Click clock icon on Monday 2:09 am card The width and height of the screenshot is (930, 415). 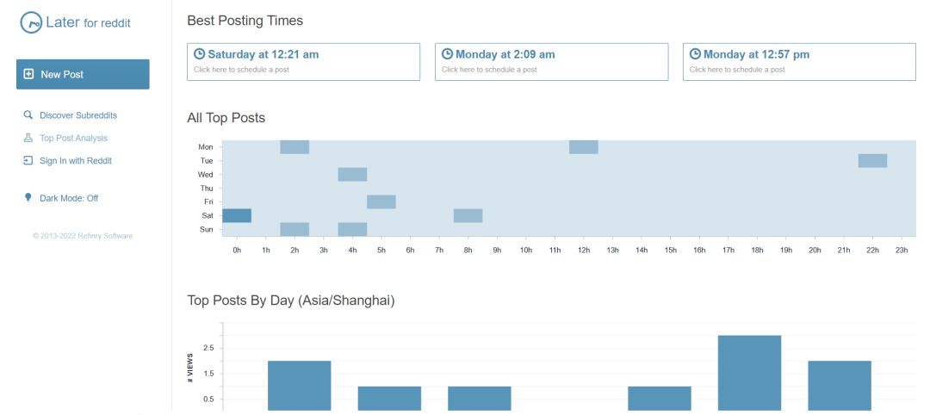(448, 54)
